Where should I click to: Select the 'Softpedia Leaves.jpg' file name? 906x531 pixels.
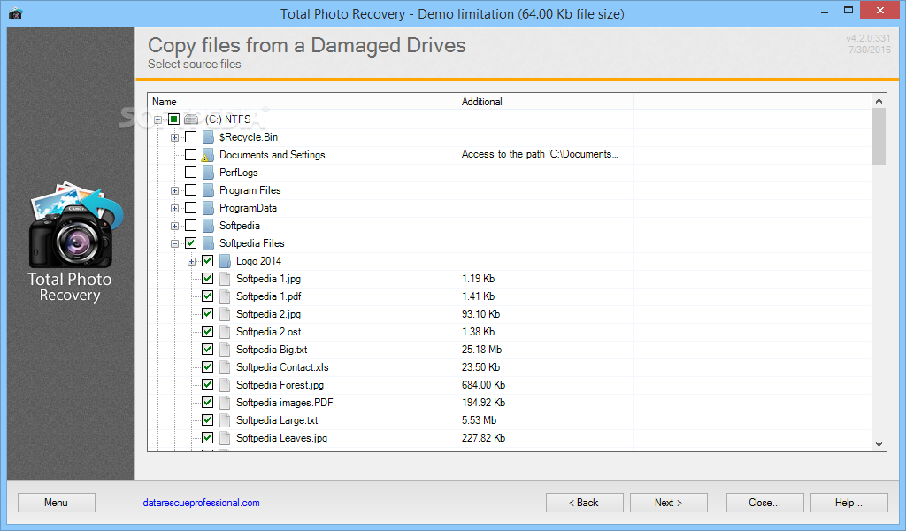[281, 438]
